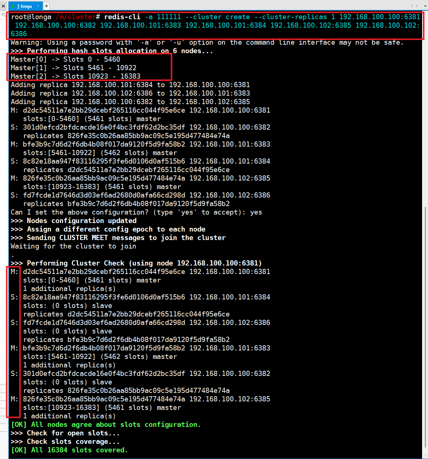This screenshot has width=428, height=459.
Task: Click the 'Master[2] -> Slots 10923 - 16383' line
Action: pyautogui.click(x=76, y=76)
